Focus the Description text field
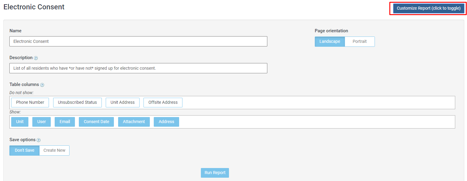The height and width of the screenshot is (181, 467). click(138, 68)
